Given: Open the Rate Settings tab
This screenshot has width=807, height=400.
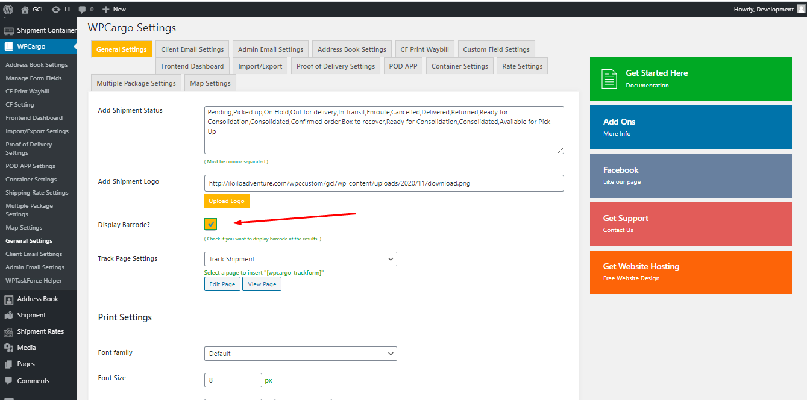Looking at the screenshot, I should (x=523, y=66).
